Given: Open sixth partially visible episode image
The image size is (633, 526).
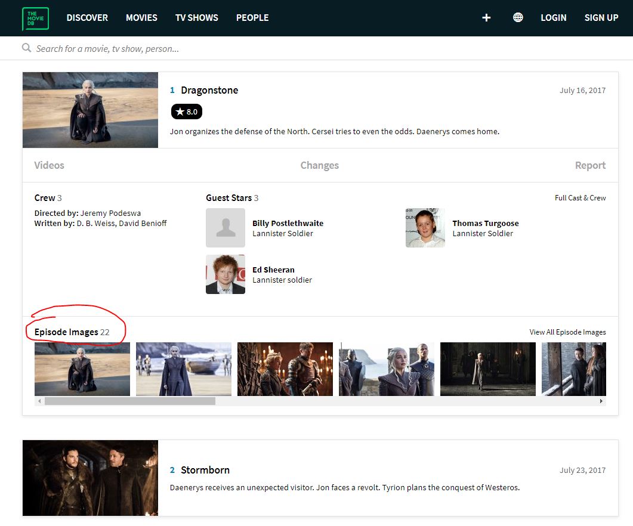Looking at the screenshot, I should point(574,369).
